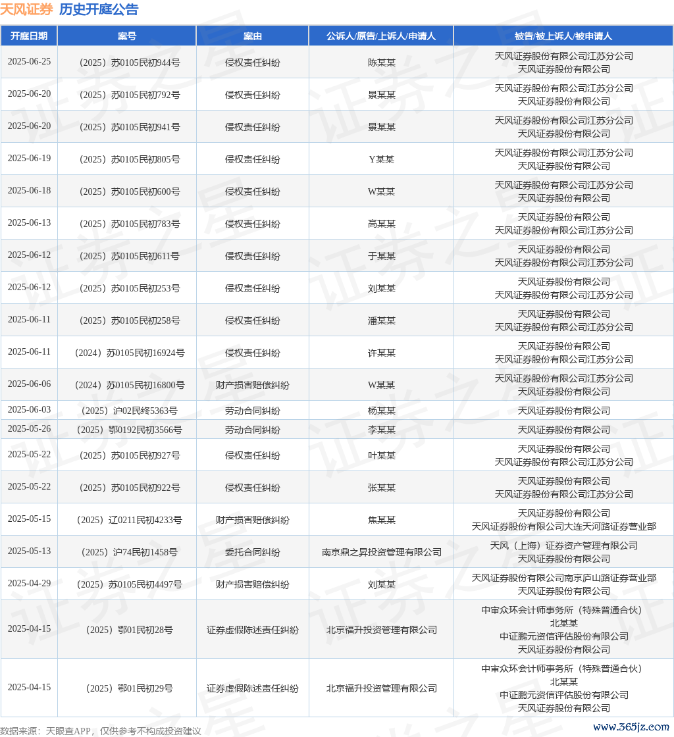The height and width of the screenshot is (737, 674).
Task: Select the 案由 column header
Action: click(x=252, y=36)
